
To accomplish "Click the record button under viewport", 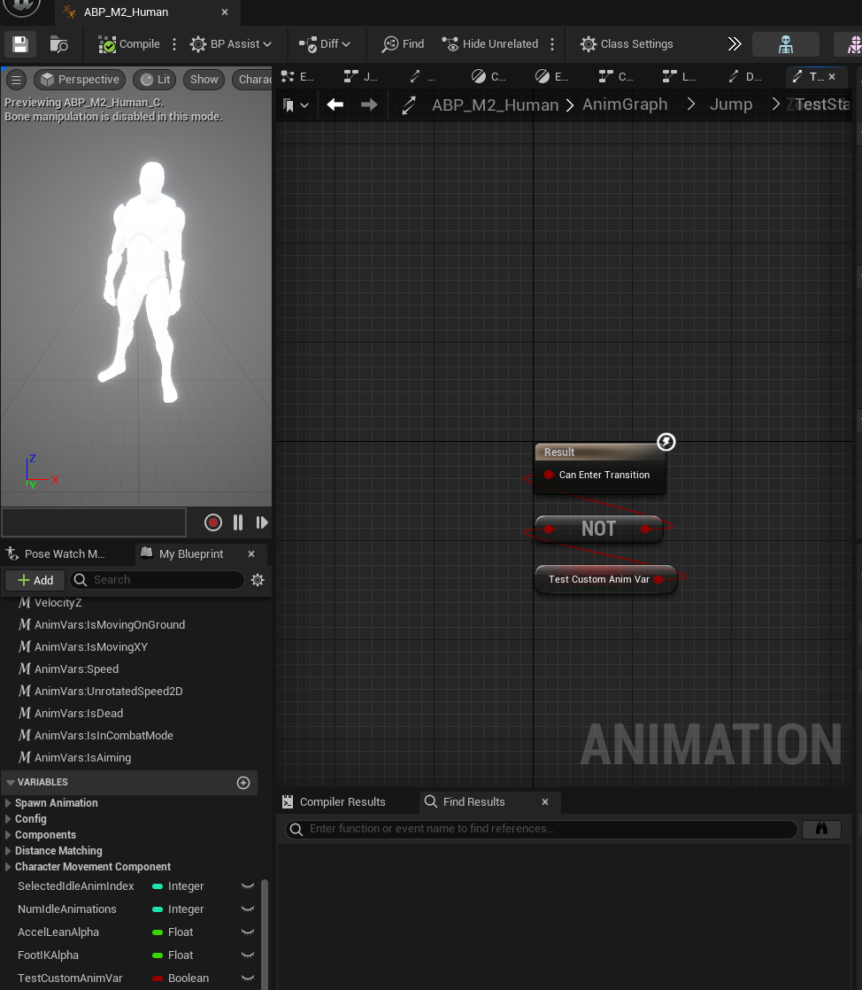I will coord(212,522).
